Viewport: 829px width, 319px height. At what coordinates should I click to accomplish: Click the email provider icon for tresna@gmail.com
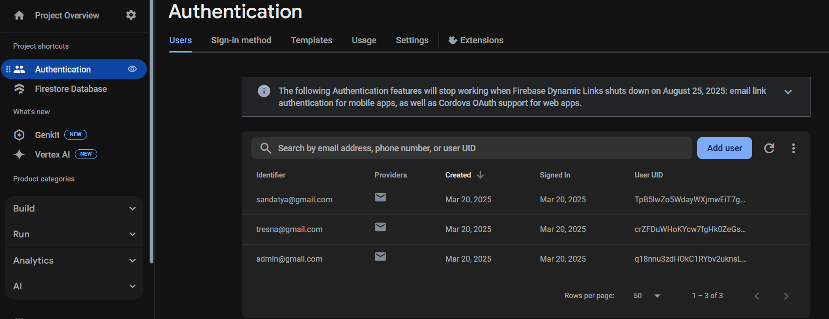click(381, 227)
